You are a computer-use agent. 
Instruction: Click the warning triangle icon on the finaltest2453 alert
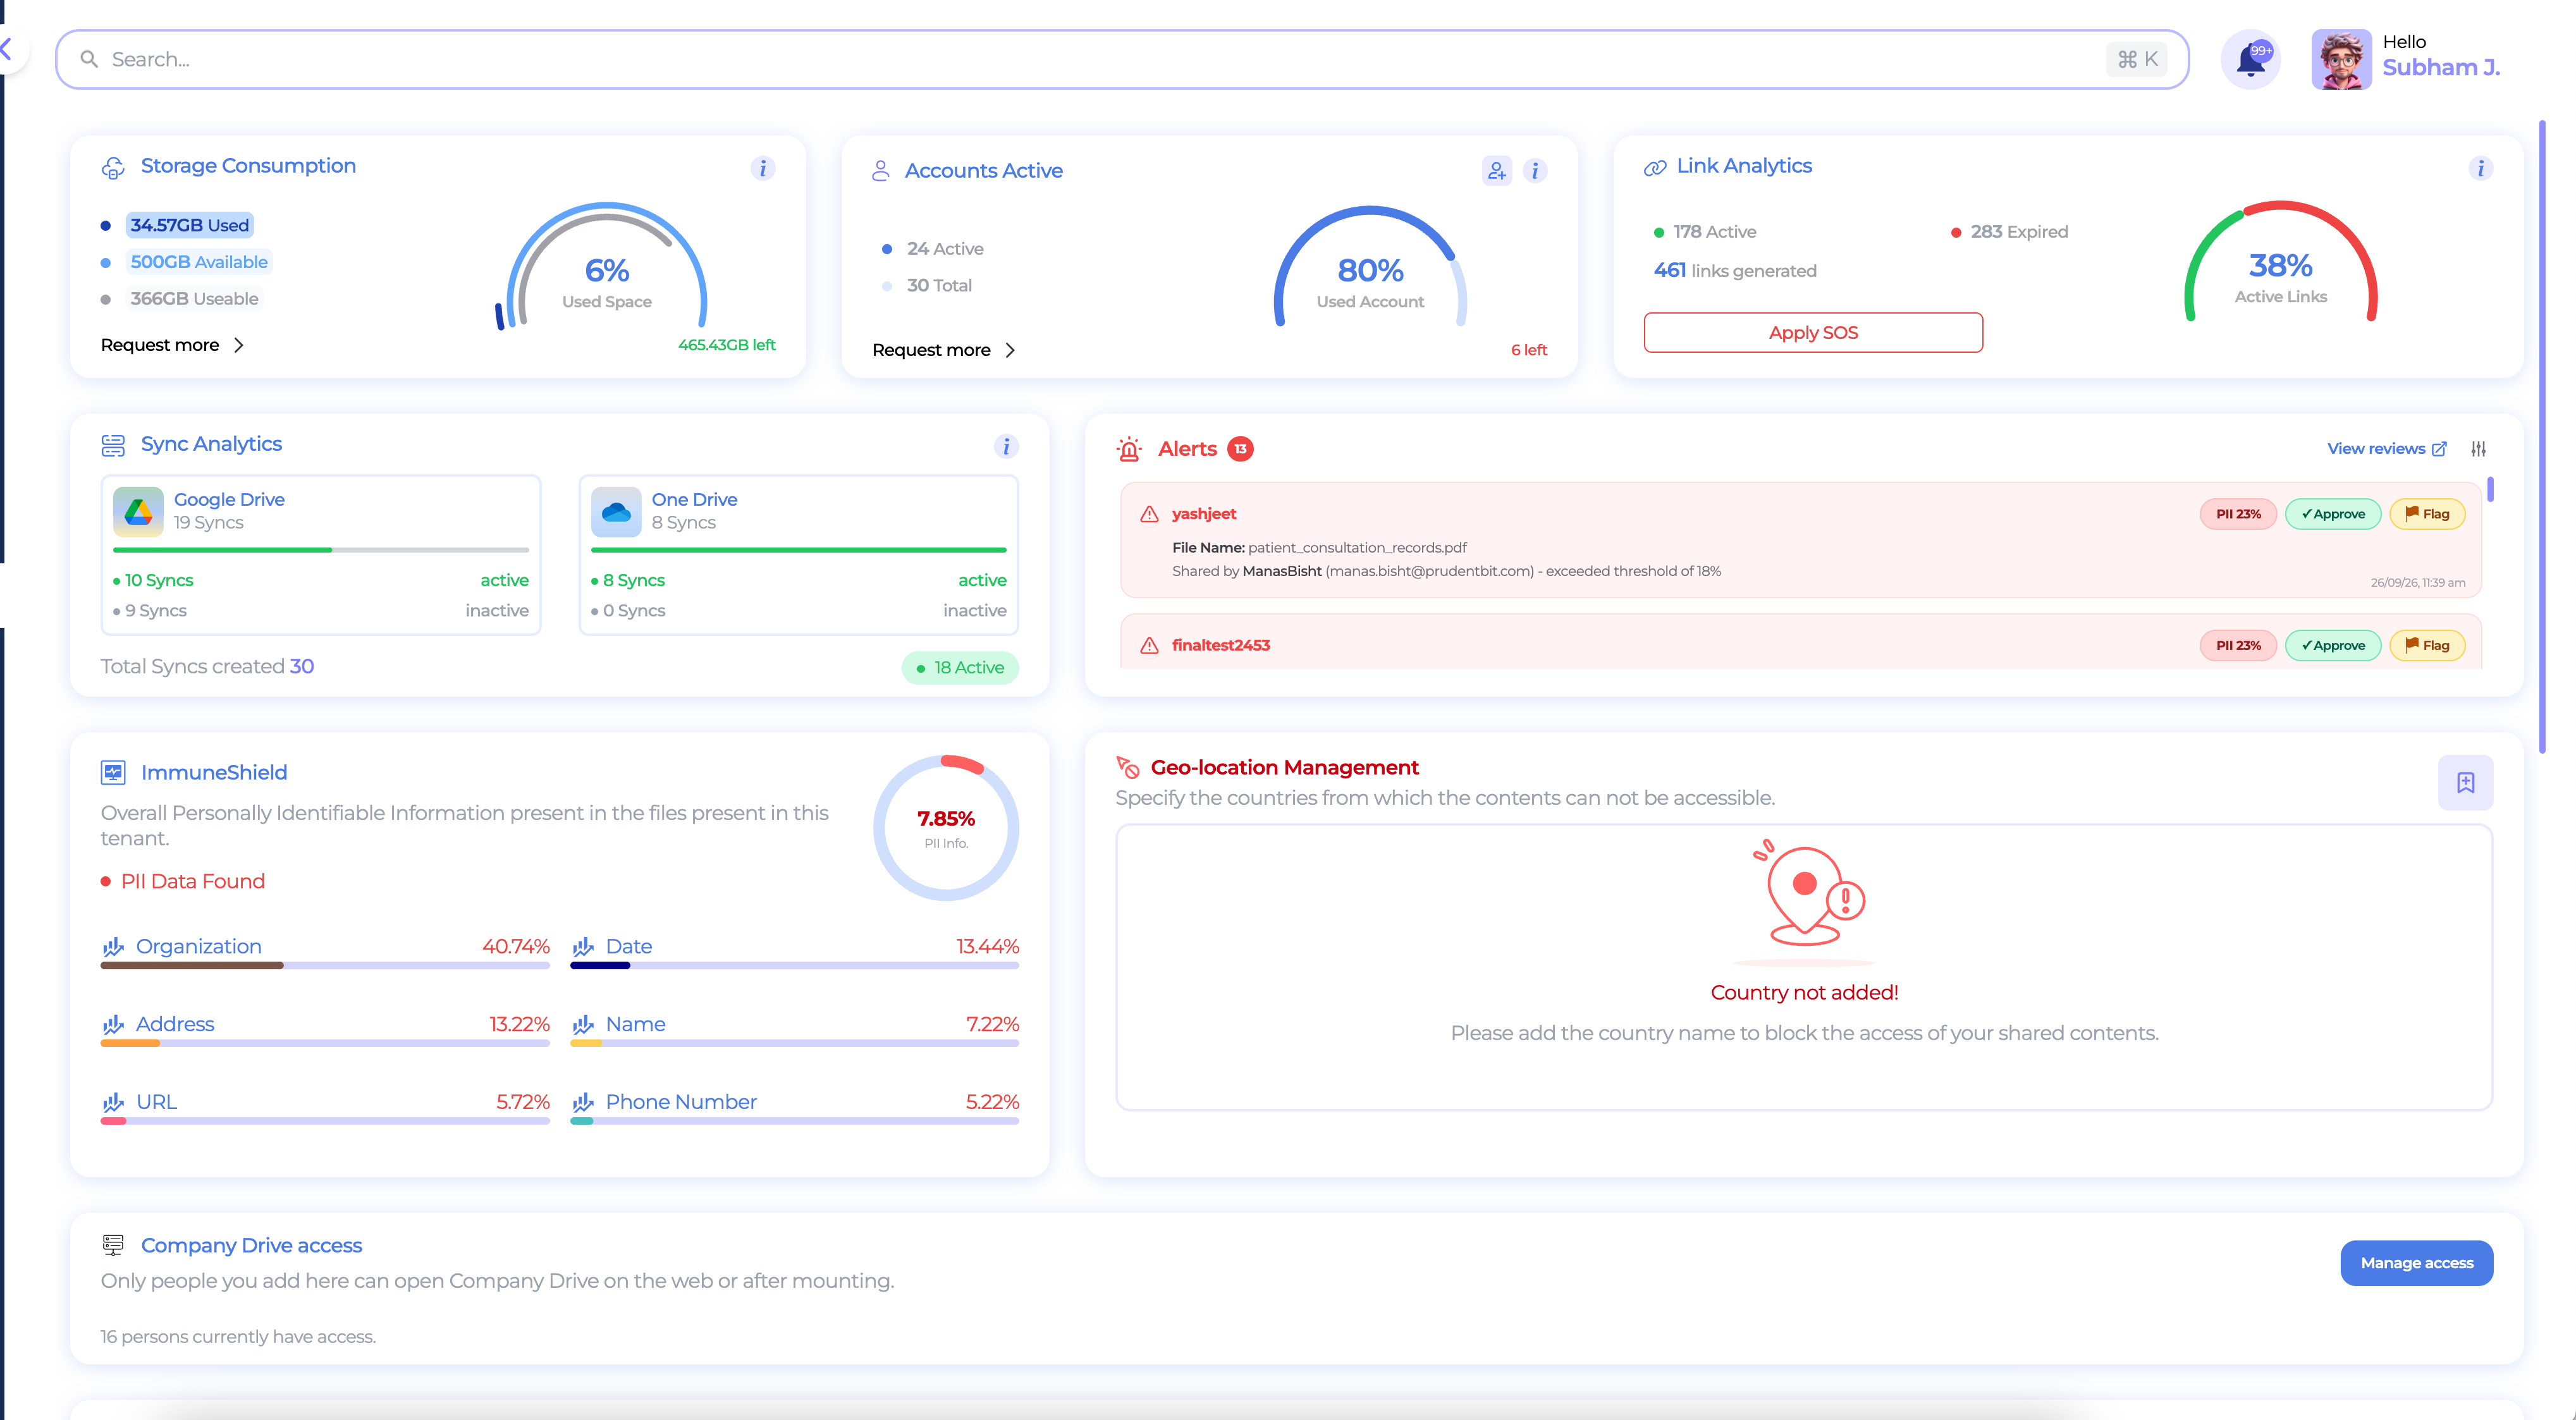[x=1149, y=646]
